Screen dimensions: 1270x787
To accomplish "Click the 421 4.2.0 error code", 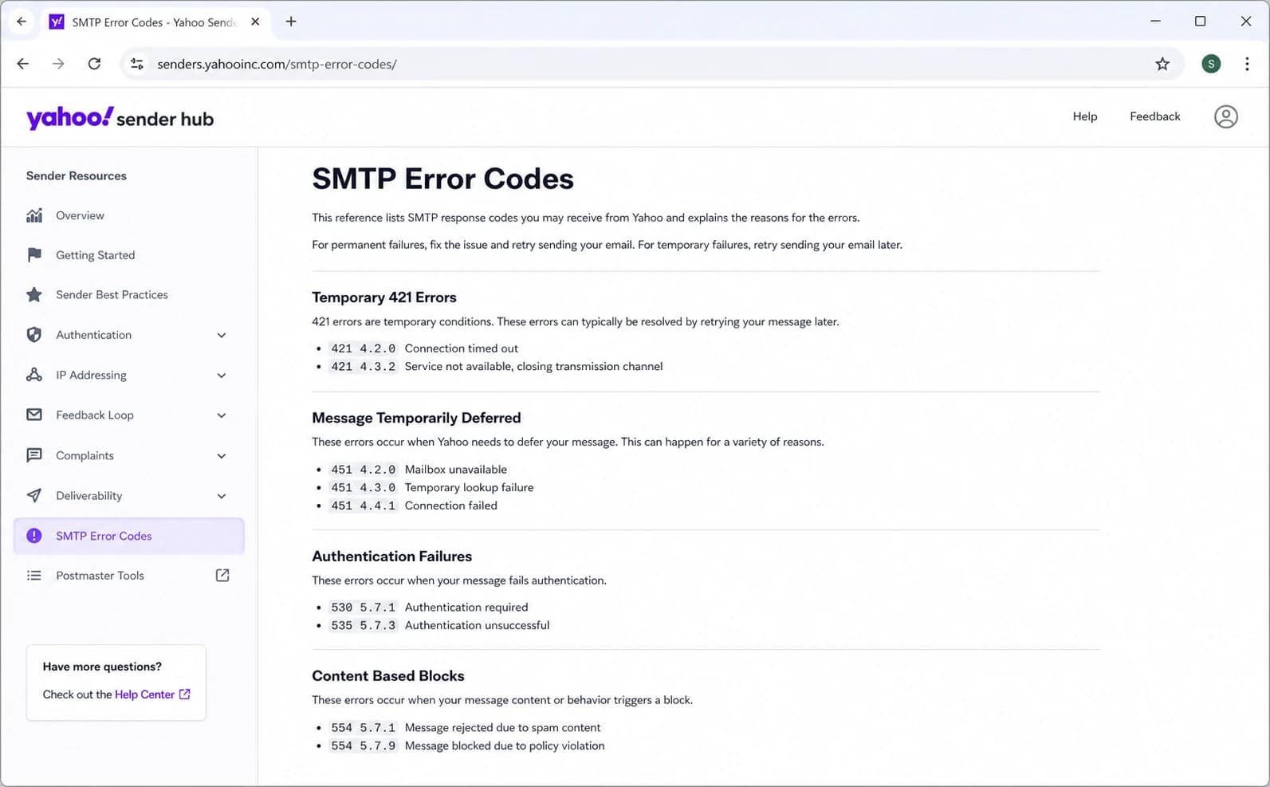I will (363, 348).
